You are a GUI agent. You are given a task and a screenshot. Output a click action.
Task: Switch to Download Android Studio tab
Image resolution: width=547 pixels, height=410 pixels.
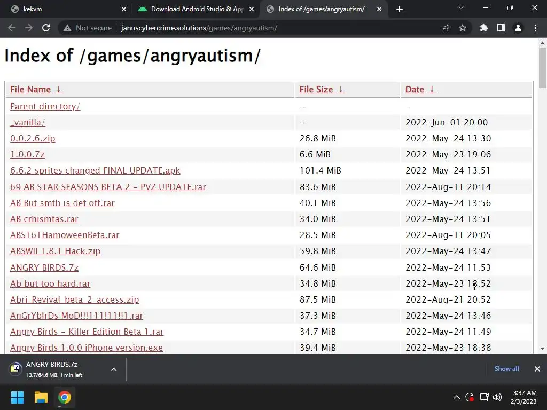click(x=196, y=9)
